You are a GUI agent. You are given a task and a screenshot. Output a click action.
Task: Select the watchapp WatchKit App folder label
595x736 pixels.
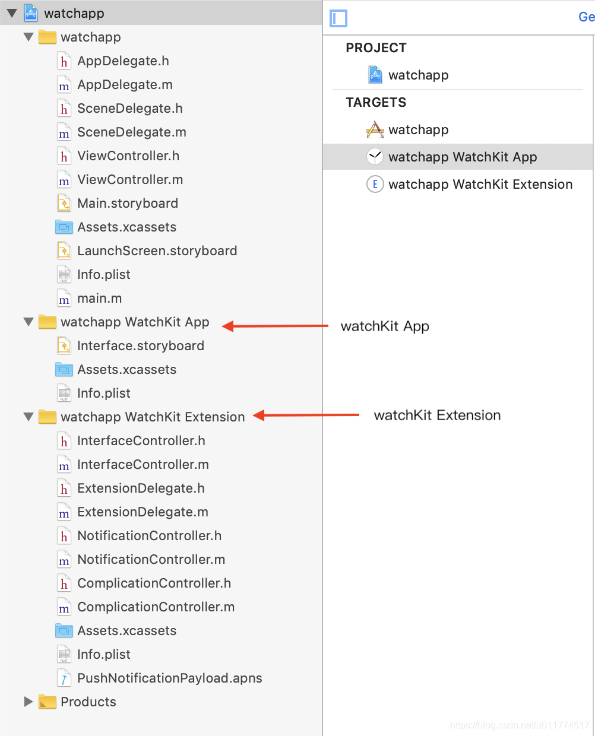pos(135,322)
